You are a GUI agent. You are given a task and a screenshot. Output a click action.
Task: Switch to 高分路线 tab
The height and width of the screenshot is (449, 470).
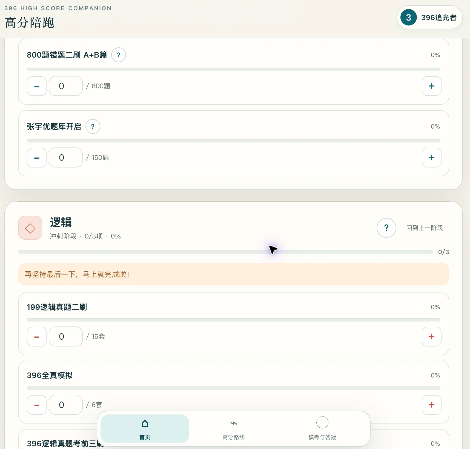click(233, 429)
